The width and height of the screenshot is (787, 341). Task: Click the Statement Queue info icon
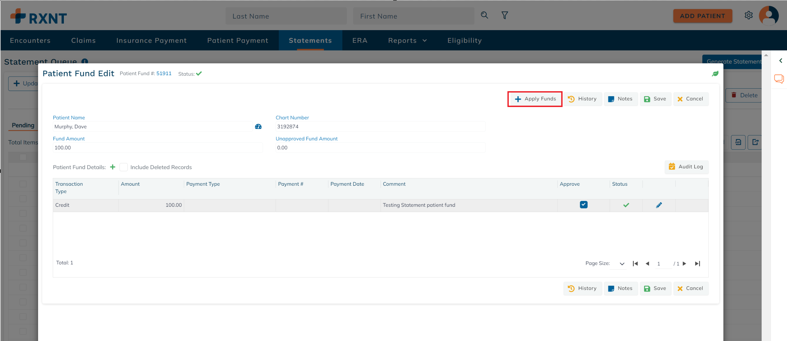click(85, 61)
